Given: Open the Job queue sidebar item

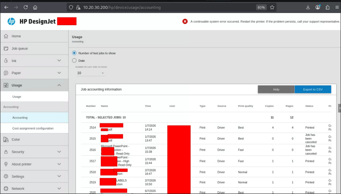Looking at the screenshot, I should (x=34, y=49).
